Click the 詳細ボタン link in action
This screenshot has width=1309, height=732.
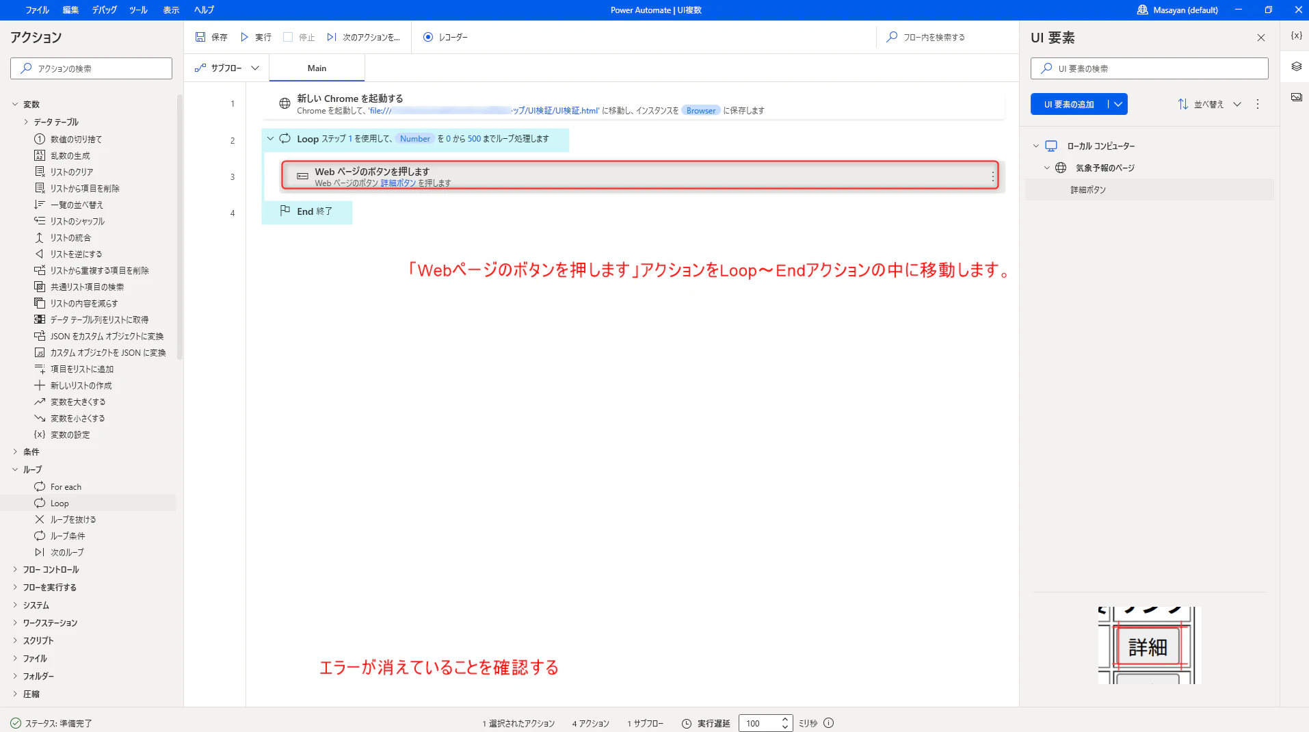point(398,183)
